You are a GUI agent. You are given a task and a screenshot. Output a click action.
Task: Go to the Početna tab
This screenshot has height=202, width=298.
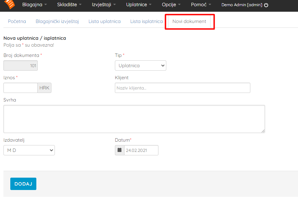click(17, 21)
